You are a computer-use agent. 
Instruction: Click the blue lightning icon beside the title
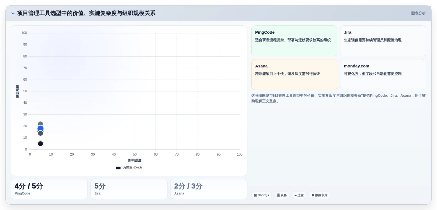13,13
